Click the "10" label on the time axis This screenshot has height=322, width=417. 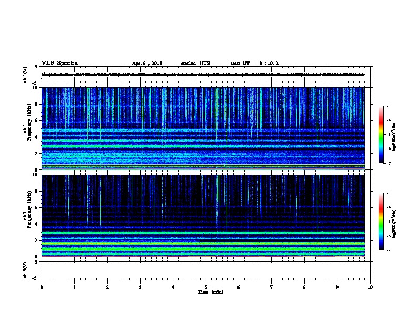370,287
